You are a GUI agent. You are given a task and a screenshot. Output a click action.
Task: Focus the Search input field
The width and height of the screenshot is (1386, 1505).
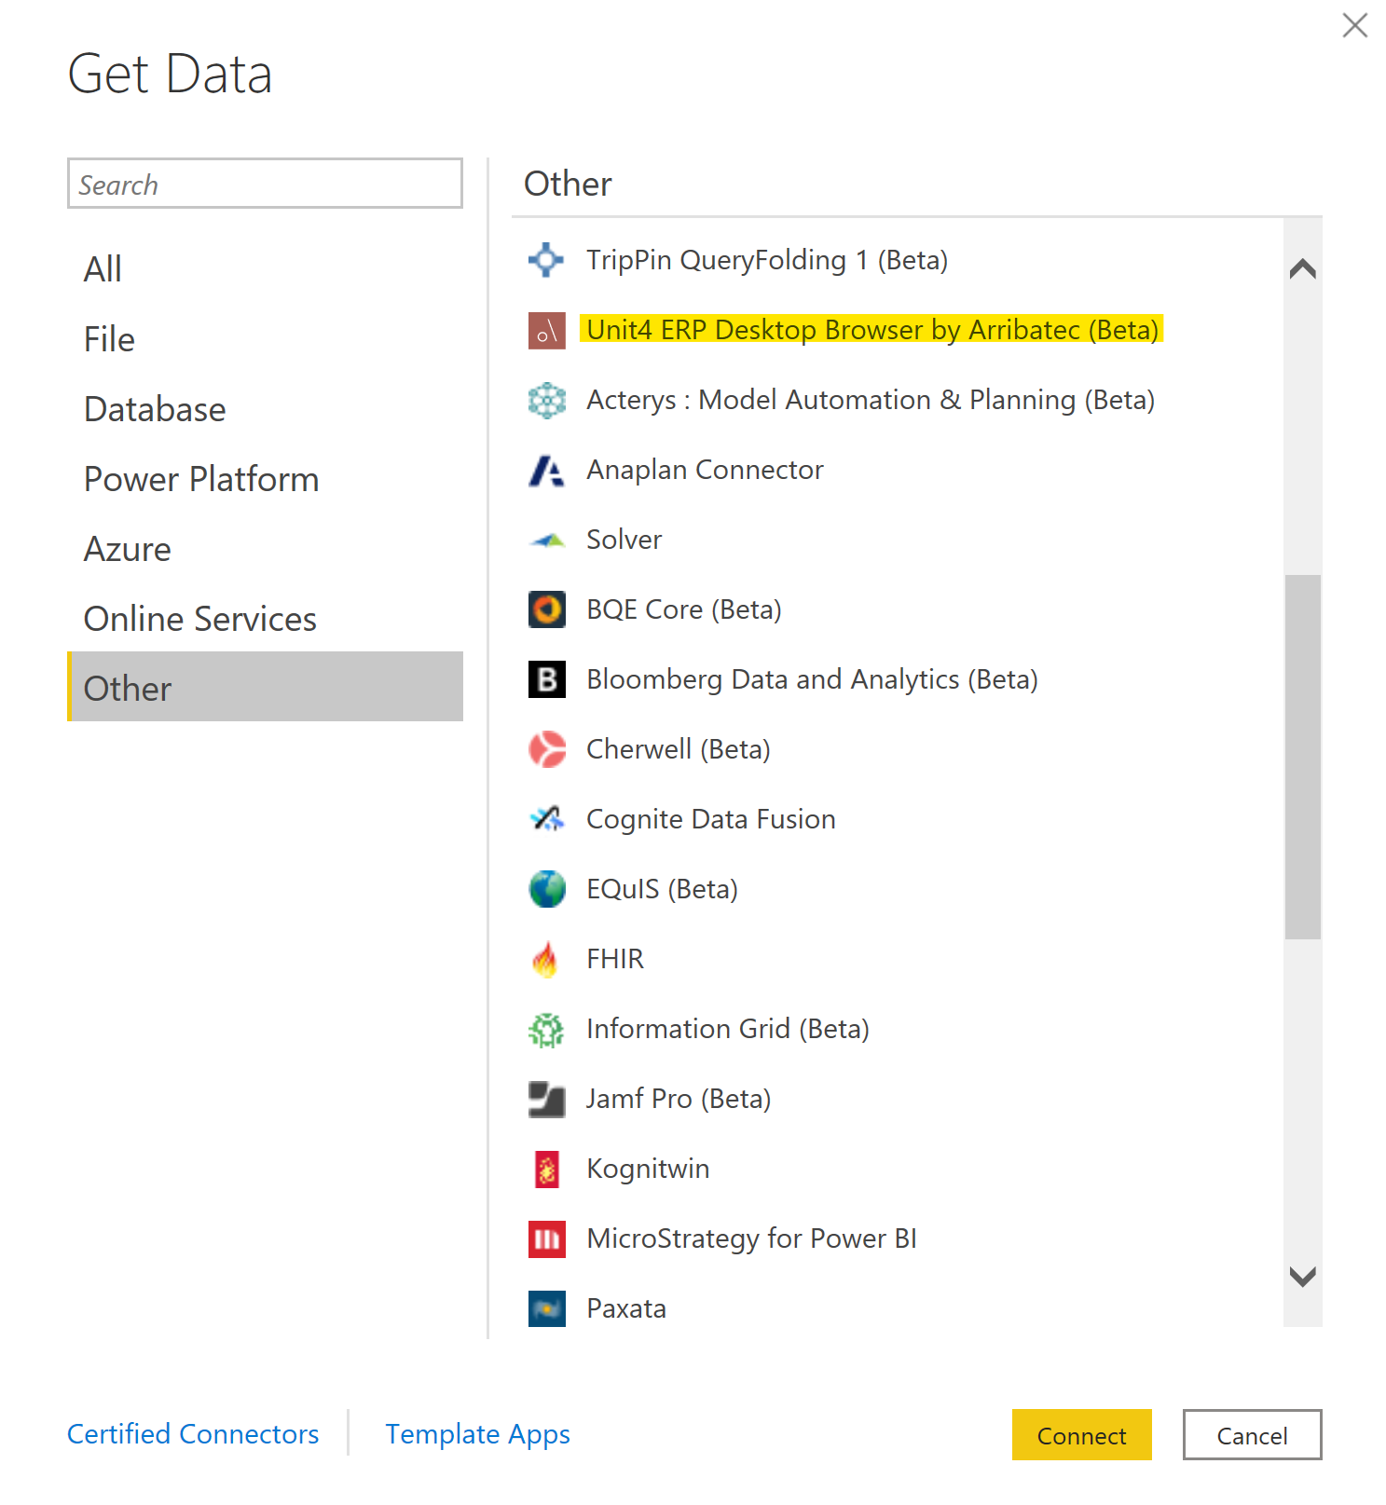tap(265, 184)
